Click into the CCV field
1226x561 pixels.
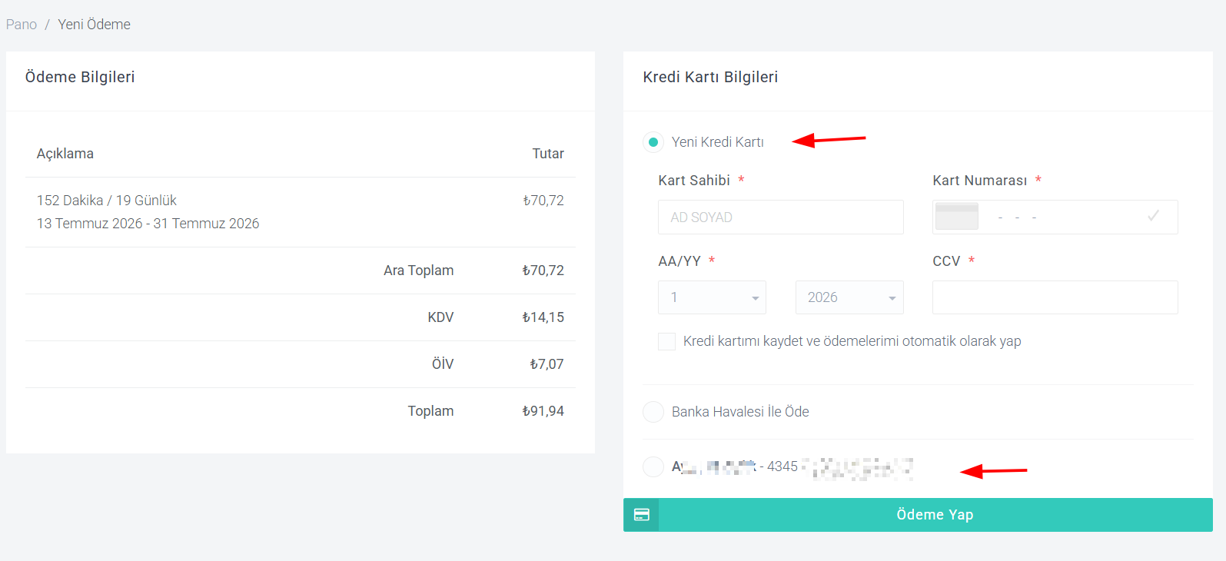coord(1055,297)
